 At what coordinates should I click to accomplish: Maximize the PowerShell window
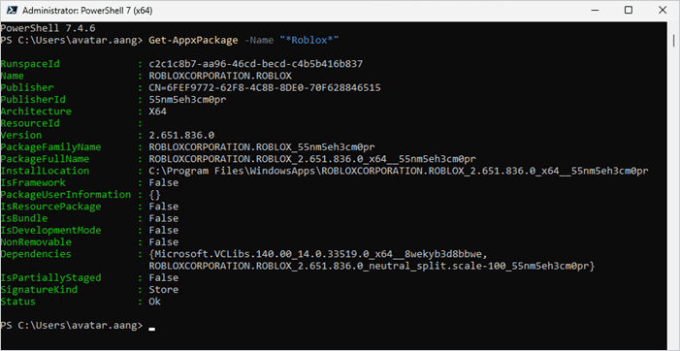629,11
